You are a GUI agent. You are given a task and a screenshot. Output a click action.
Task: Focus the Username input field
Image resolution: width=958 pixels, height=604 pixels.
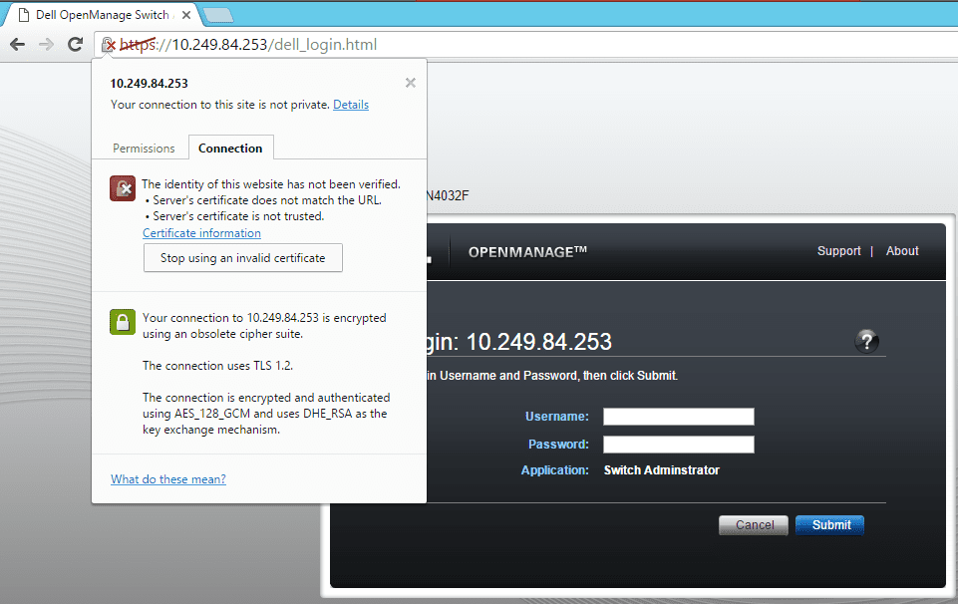678,417
